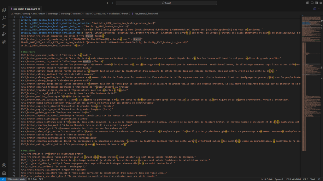Open the Search view in activity bar
323x181 pixels.
[x=4, y=18]
